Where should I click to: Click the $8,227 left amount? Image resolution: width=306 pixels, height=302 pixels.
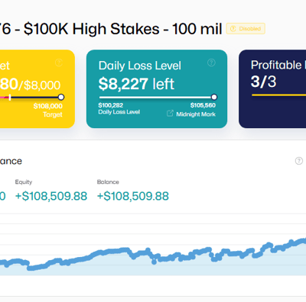click(x=136, y=84)
